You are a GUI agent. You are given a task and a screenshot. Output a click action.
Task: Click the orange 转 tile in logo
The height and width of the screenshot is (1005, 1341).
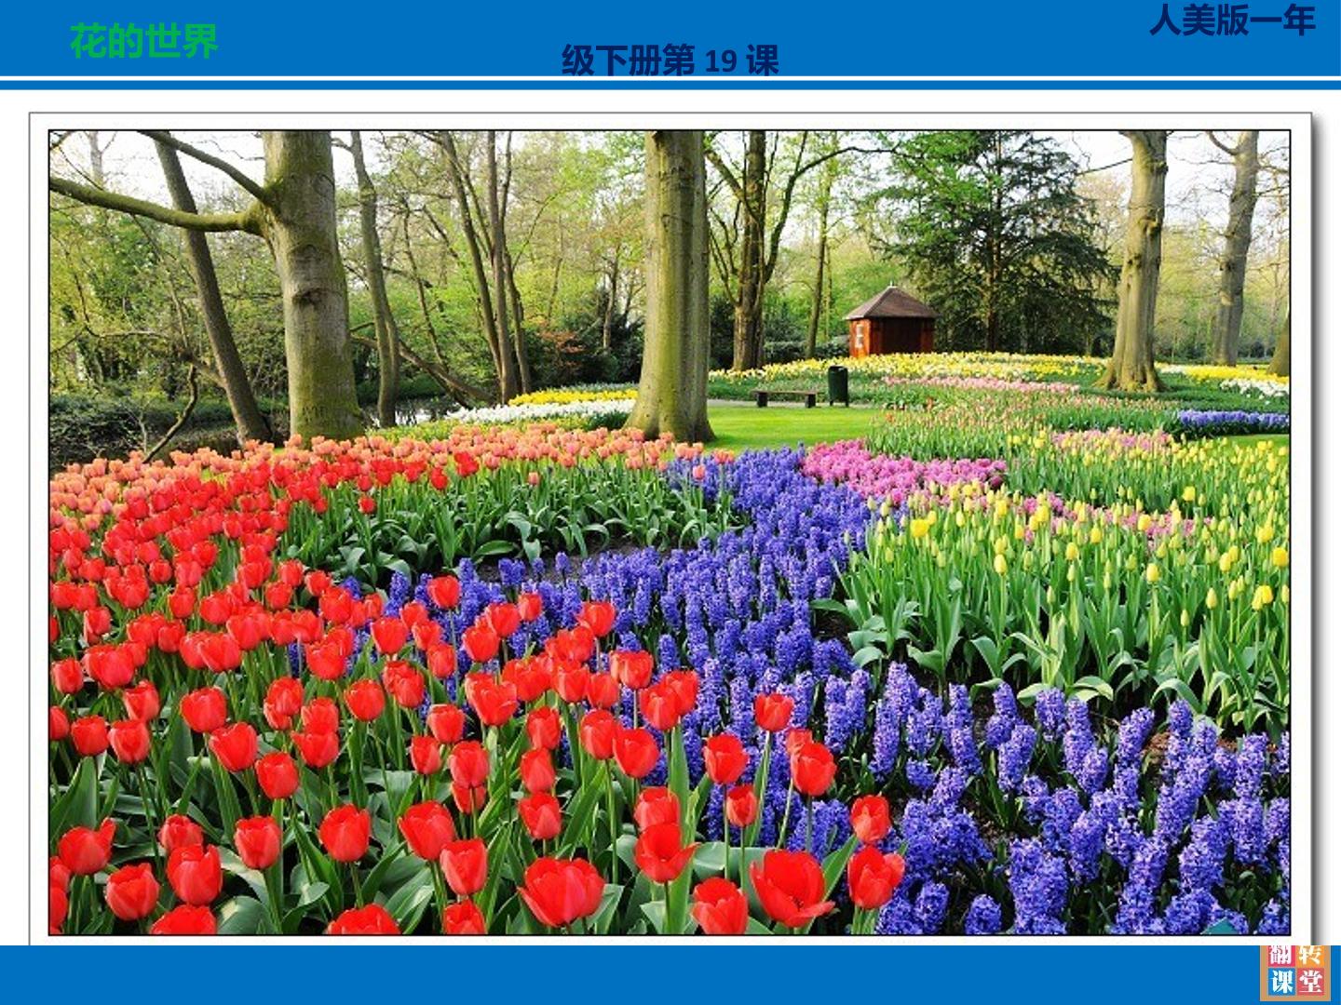pyautogui.click(x=1311, y=956)
